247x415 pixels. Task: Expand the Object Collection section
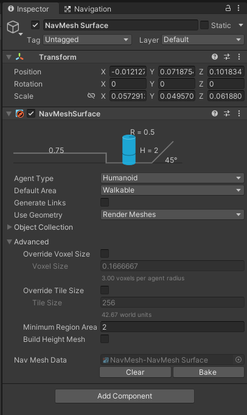point(40,227)
